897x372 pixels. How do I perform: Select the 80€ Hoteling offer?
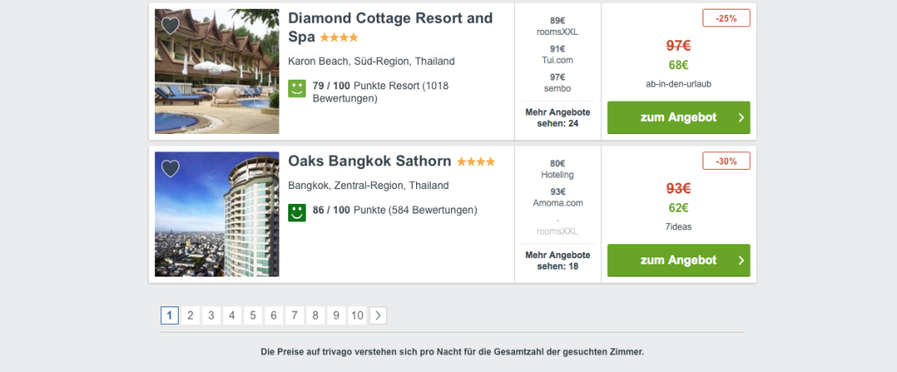[x=558, y=169]
